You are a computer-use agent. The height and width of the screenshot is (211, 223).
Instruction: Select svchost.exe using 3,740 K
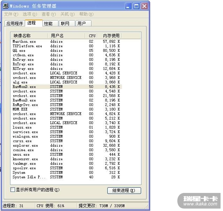(67, 123)
